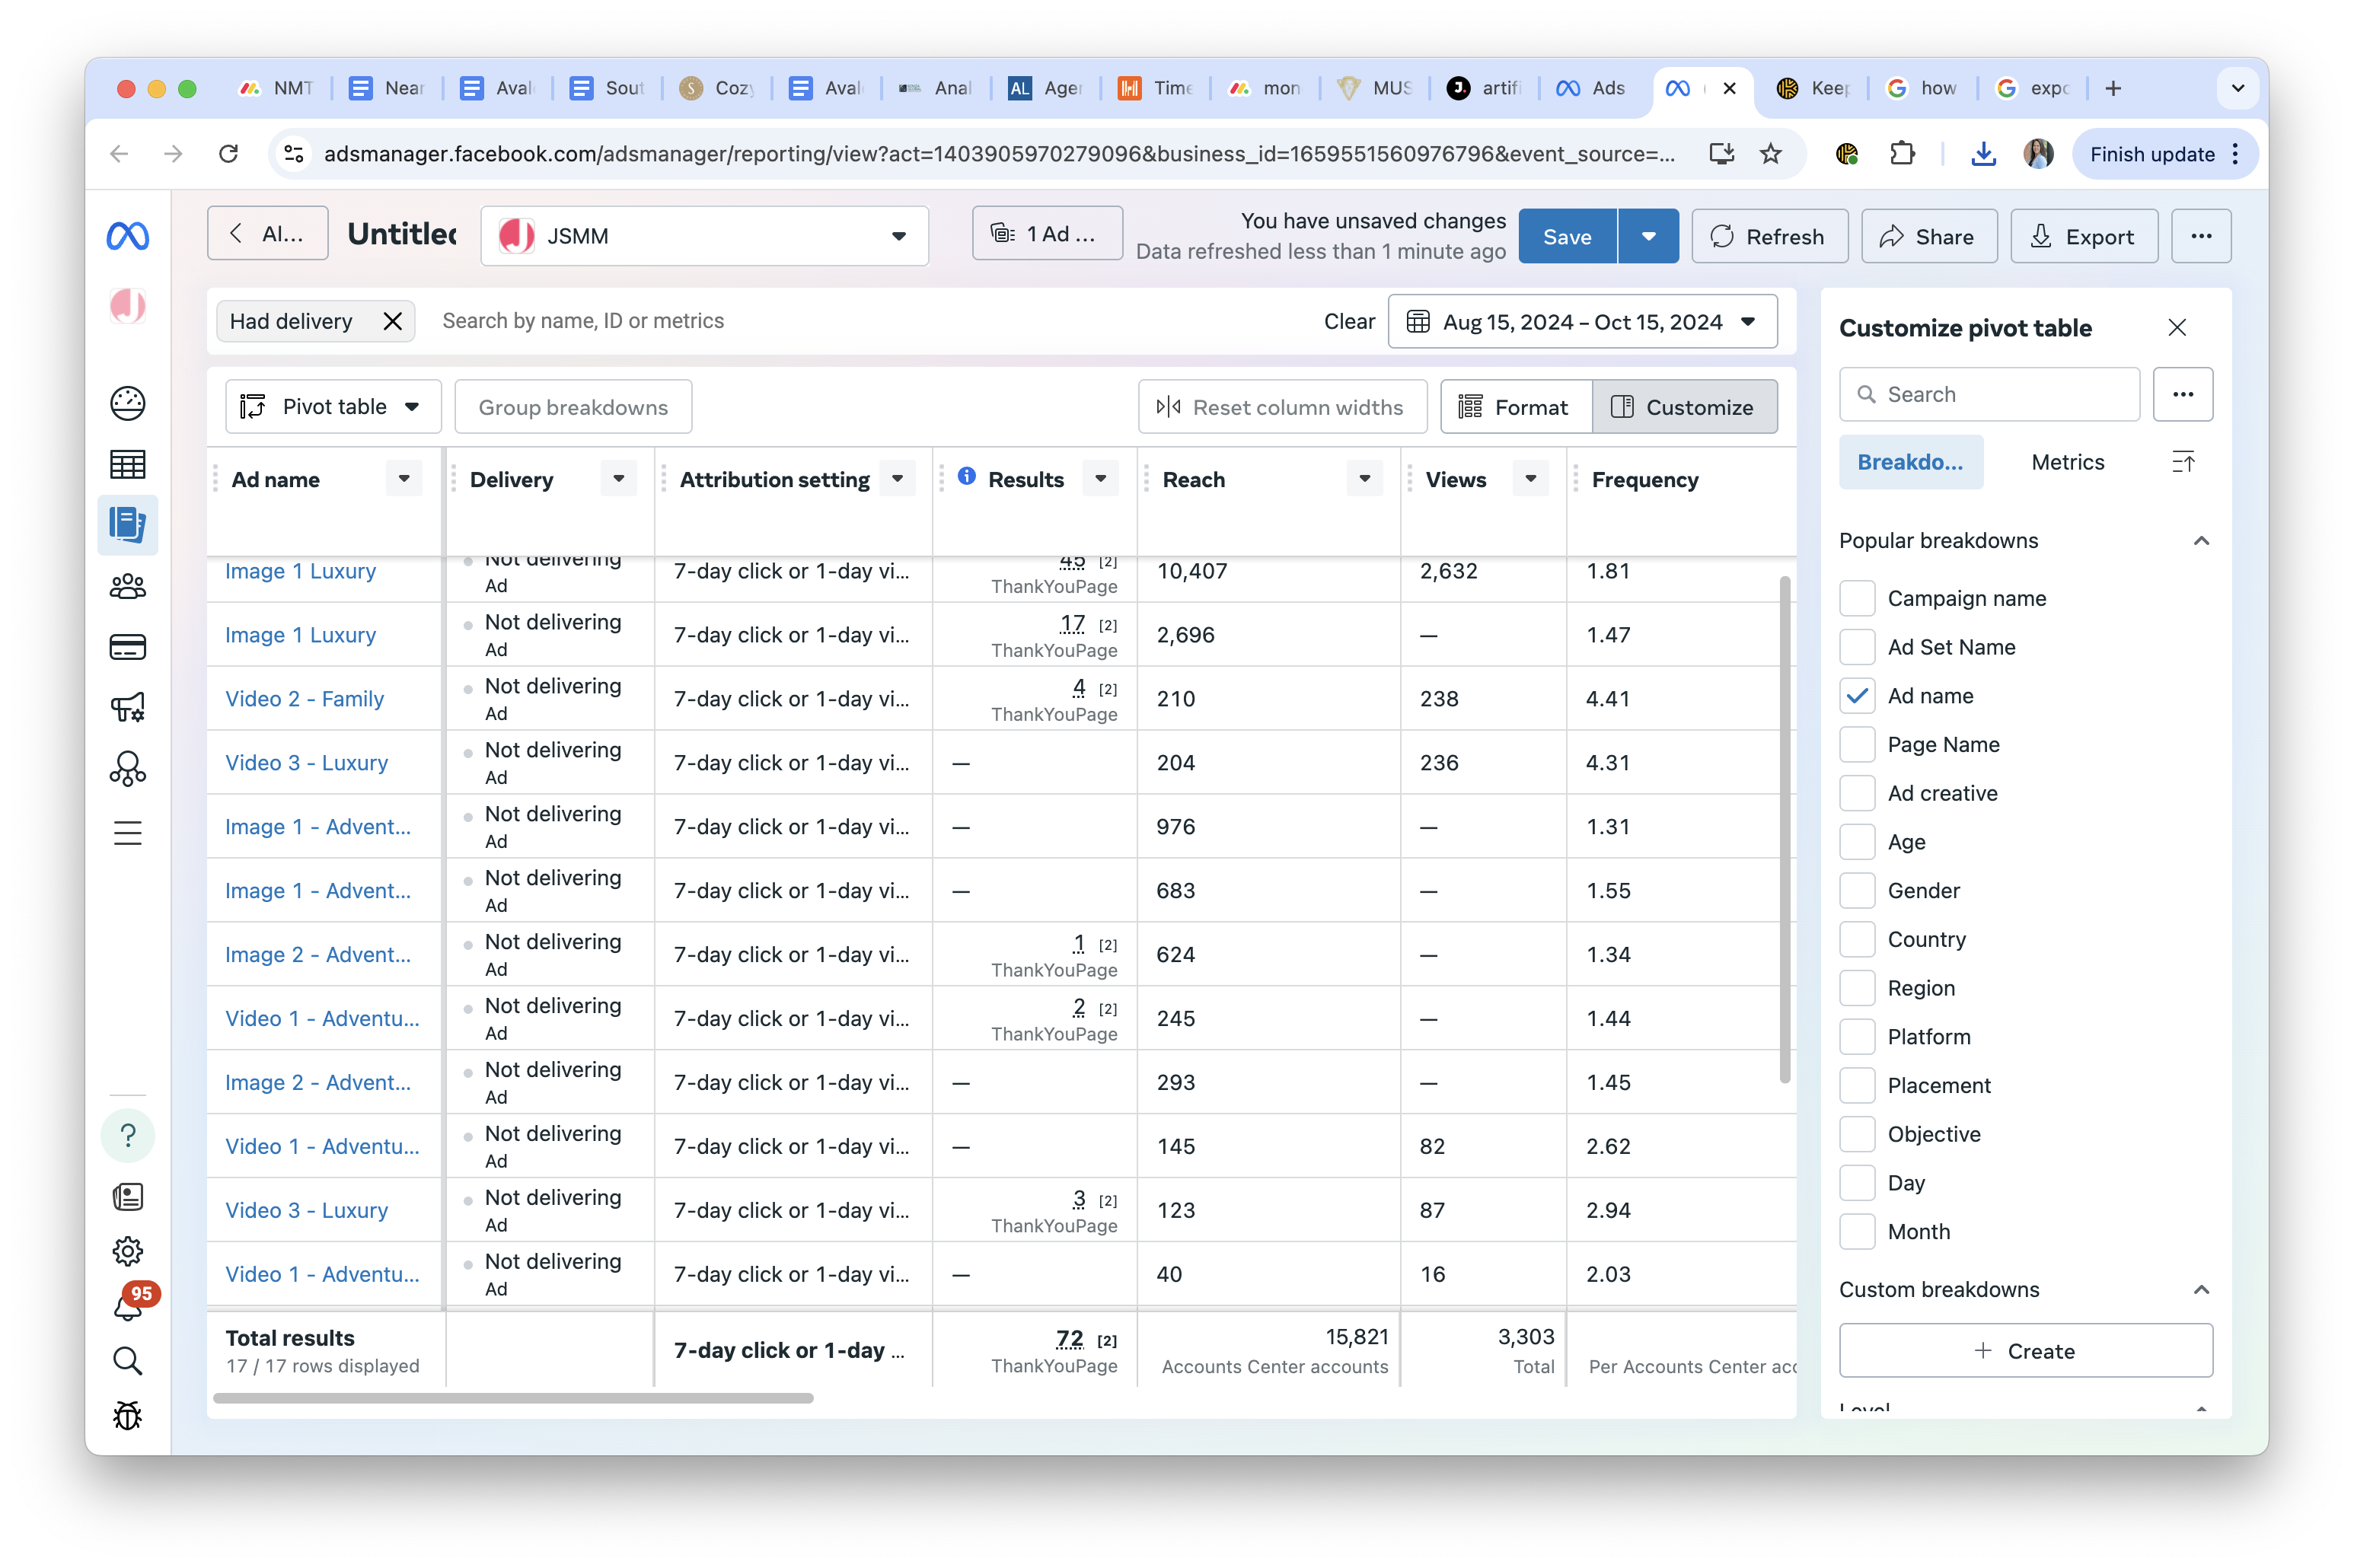Switch to the Metrics tab
Image resolution: width=2354 pixels, height=1568 pixels.
pos(2067,462)
